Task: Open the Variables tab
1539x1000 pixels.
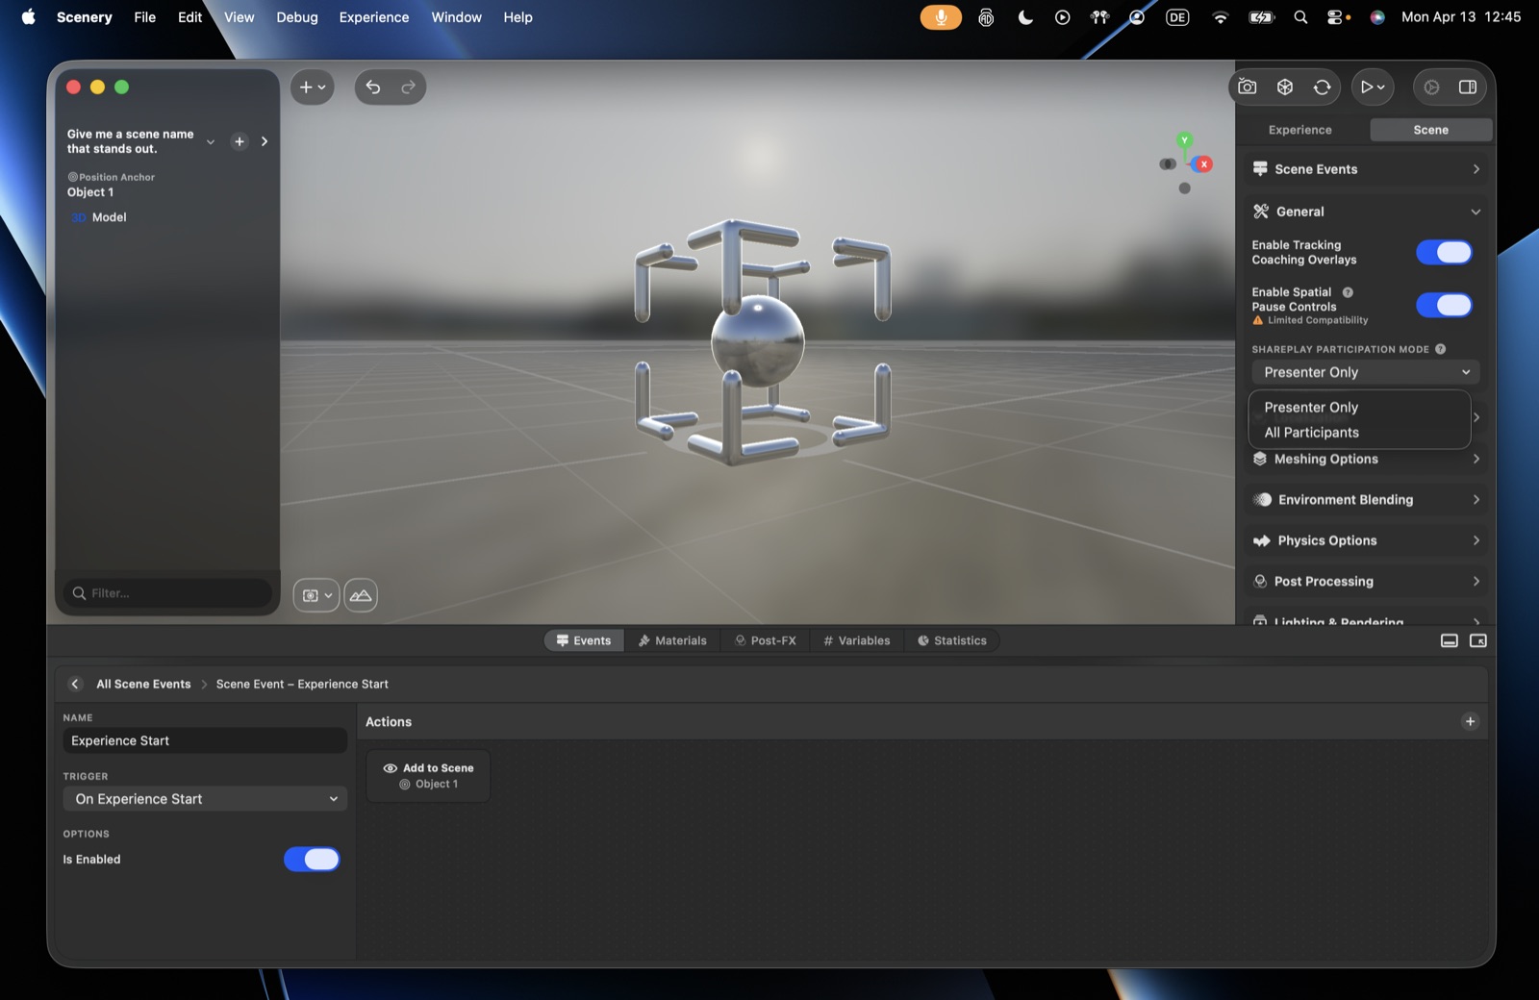Action: click(857, 640)
